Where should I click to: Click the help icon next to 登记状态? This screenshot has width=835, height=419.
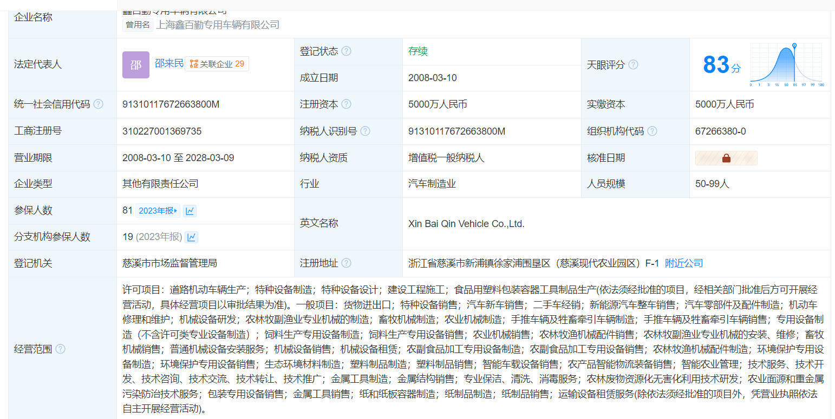click(x=346, y=51)
